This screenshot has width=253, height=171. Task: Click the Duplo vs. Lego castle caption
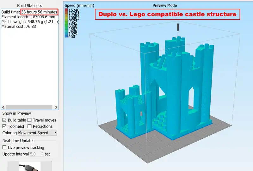coord(167,14)
